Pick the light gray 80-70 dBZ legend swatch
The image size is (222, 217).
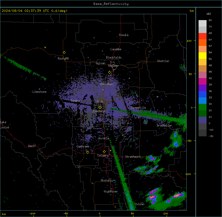point(202,23)
